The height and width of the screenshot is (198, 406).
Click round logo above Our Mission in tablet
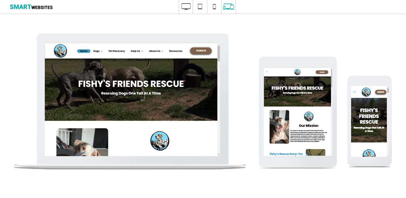pos(309,117)
